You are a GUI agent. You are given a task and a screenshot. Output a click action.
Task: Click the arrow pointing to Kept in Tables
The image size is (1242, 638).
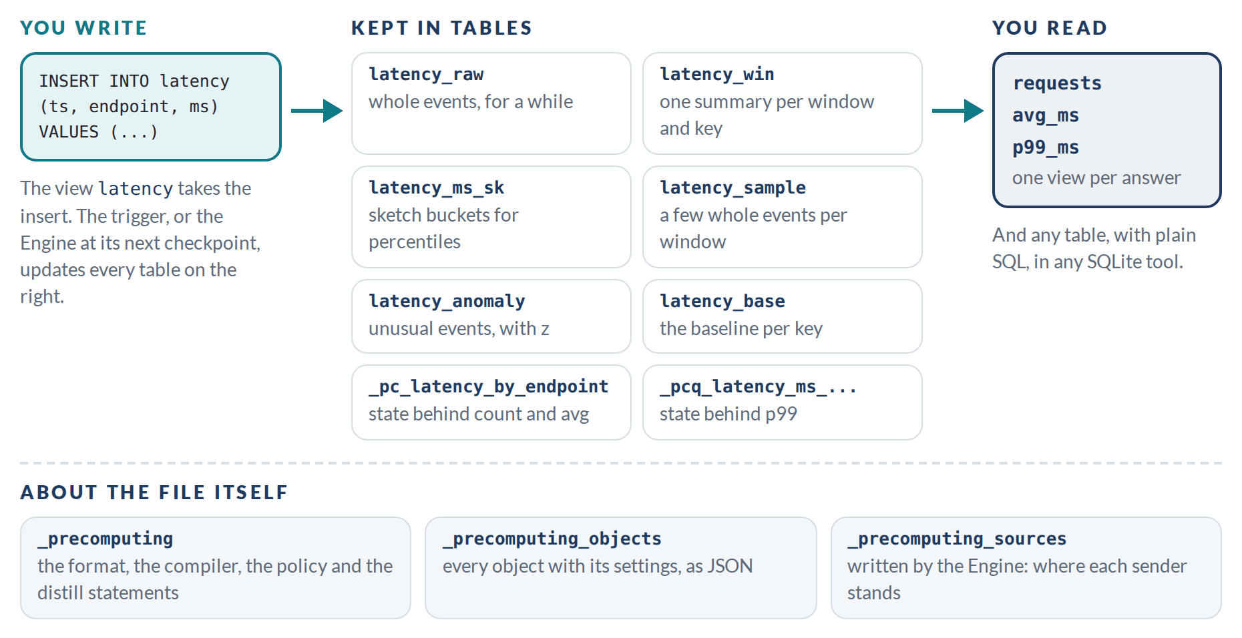317,111
